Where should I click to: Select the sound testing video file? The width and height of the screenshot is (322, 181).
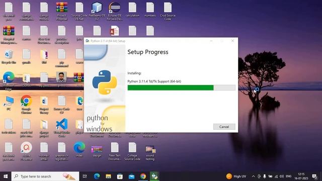coord(150,153)
